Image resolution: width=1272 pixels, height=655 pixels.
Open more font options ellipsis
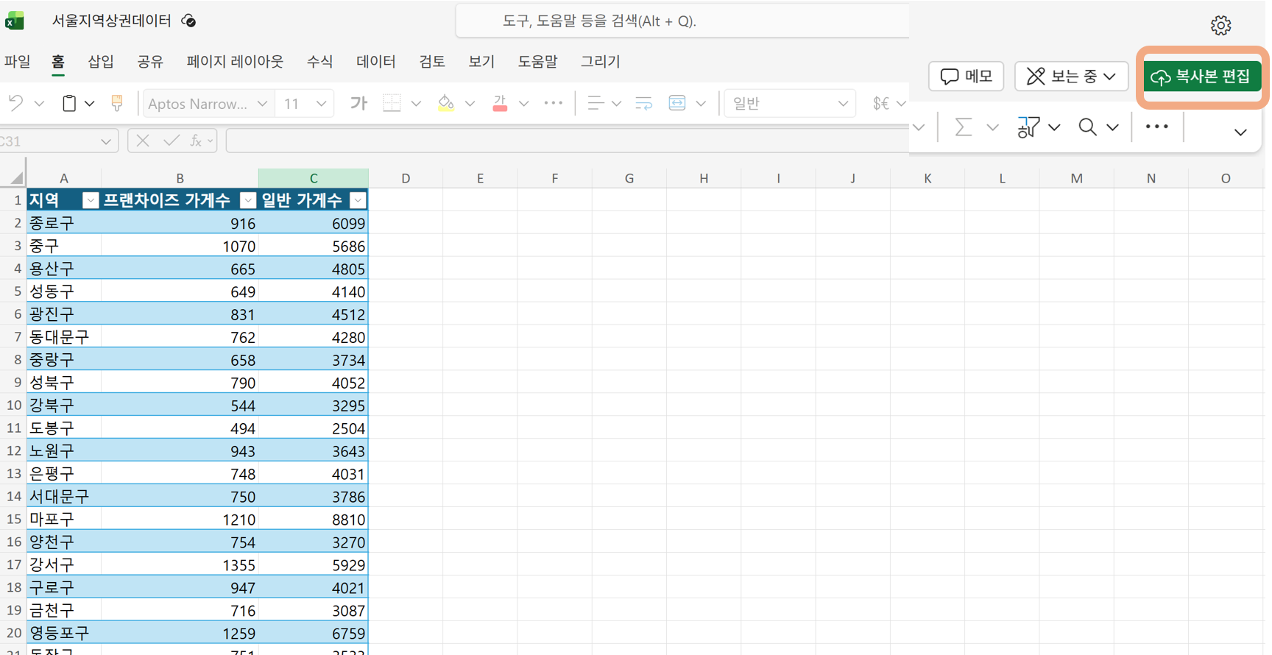click(x=553, y=104)
